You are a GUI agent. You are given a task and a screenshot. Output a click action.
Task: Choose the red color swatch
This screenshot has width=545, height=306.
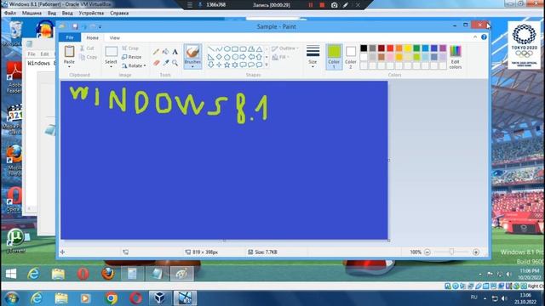point(390,48)
